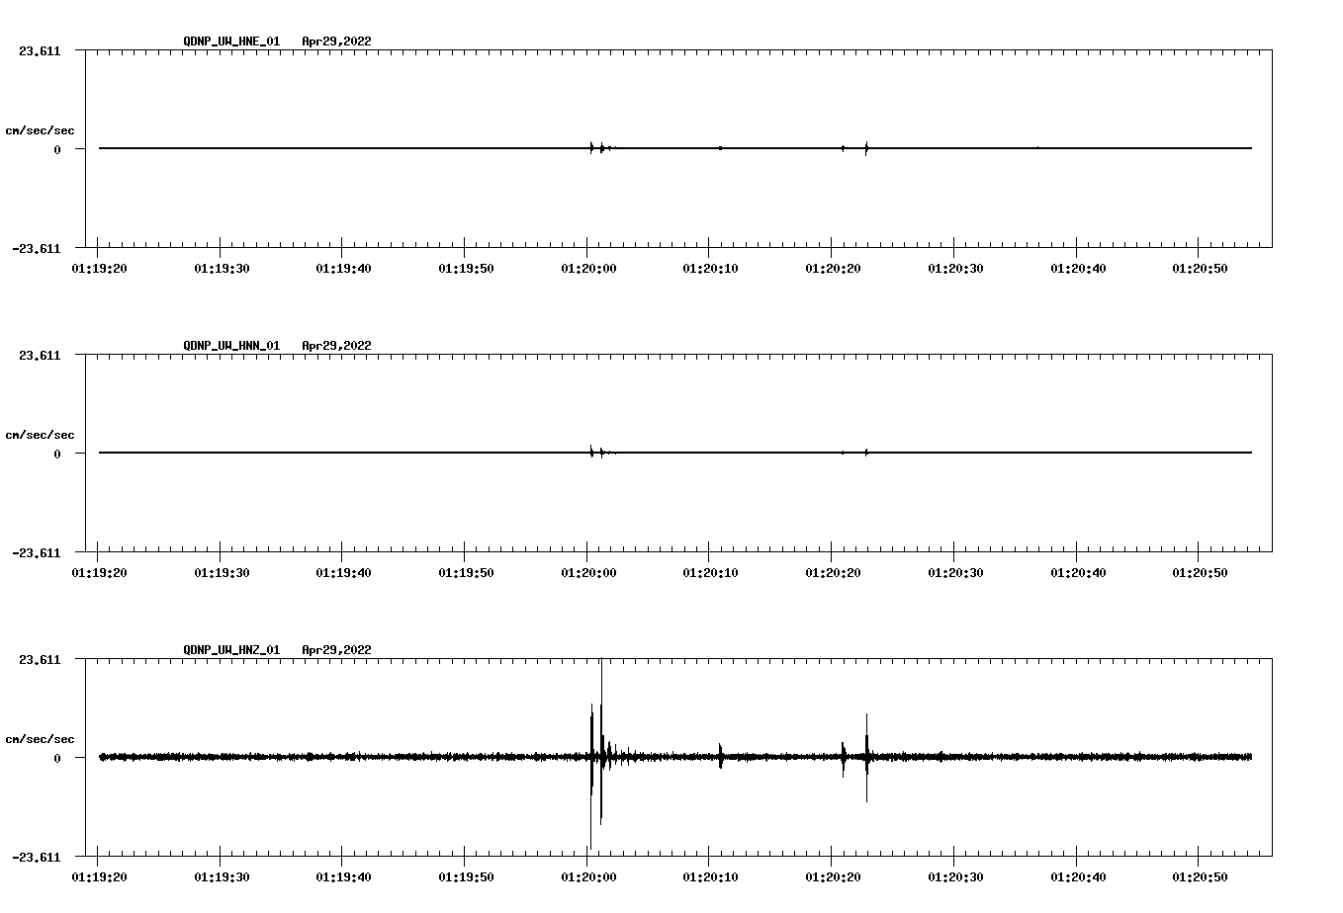Click the 0 axis value on HNN plot
Viewport: 1343px width, 913px height.
point(57,454)
